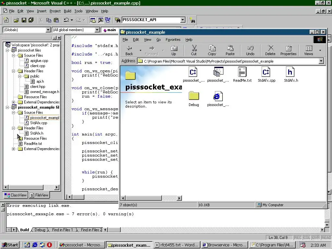The width and height of the screenshot is (332, 249).
Task: Expand External Dependencies under pisssocket files
Action: click(14, 102)
